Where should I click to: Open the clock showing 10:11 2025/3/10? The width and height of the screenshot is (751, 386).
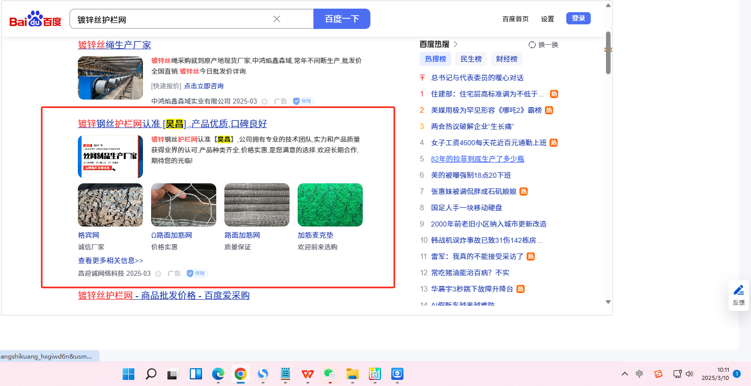[x=715, y=374]
